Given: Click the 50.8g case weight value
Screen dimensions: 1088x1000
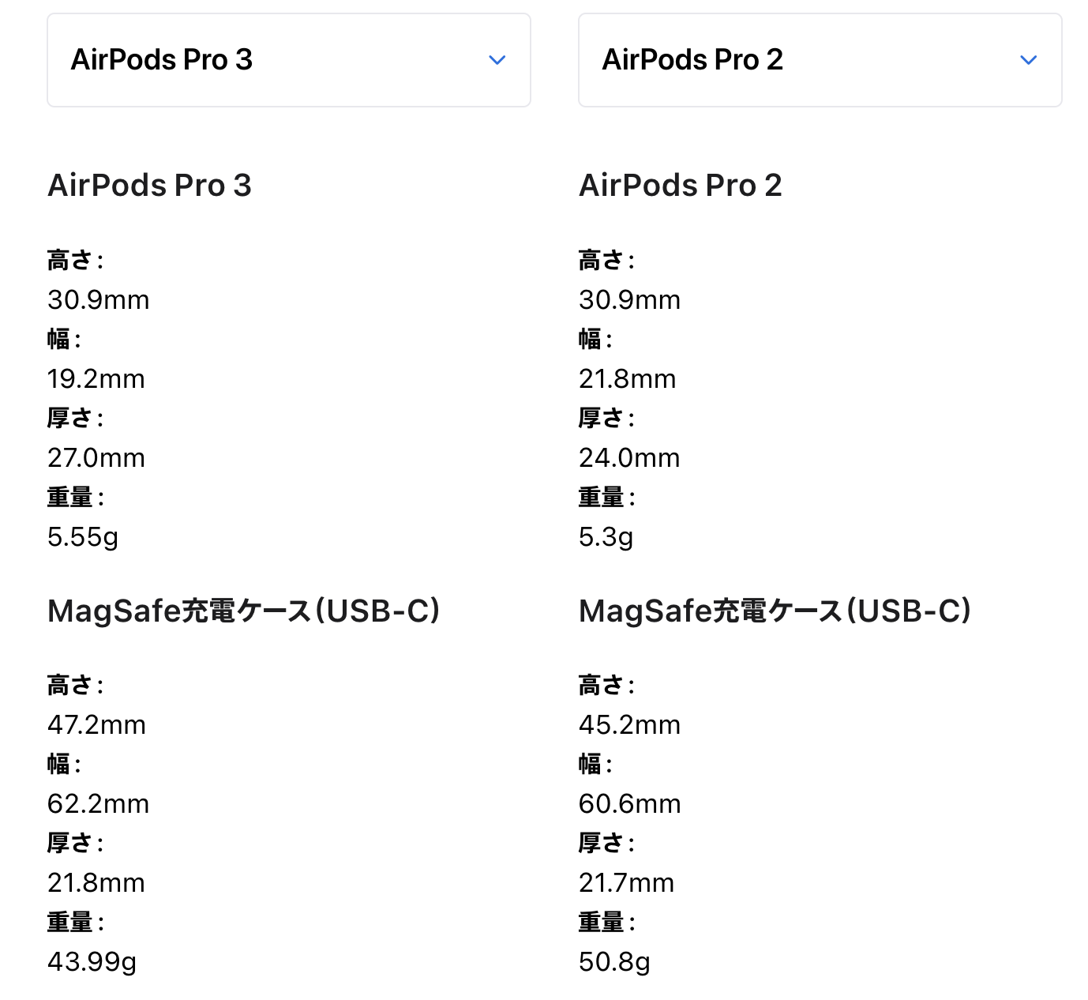Looking at the screenshot, I should (614, 962).
